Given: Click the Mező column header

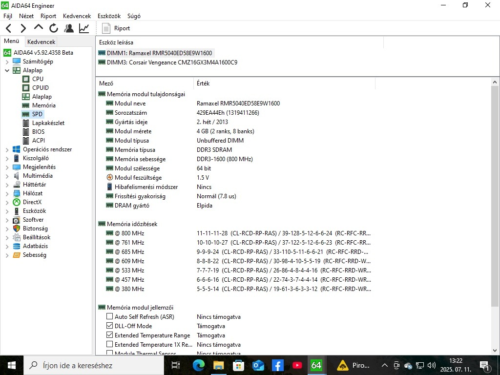Looking at the screenshot, I should (145, 83).
